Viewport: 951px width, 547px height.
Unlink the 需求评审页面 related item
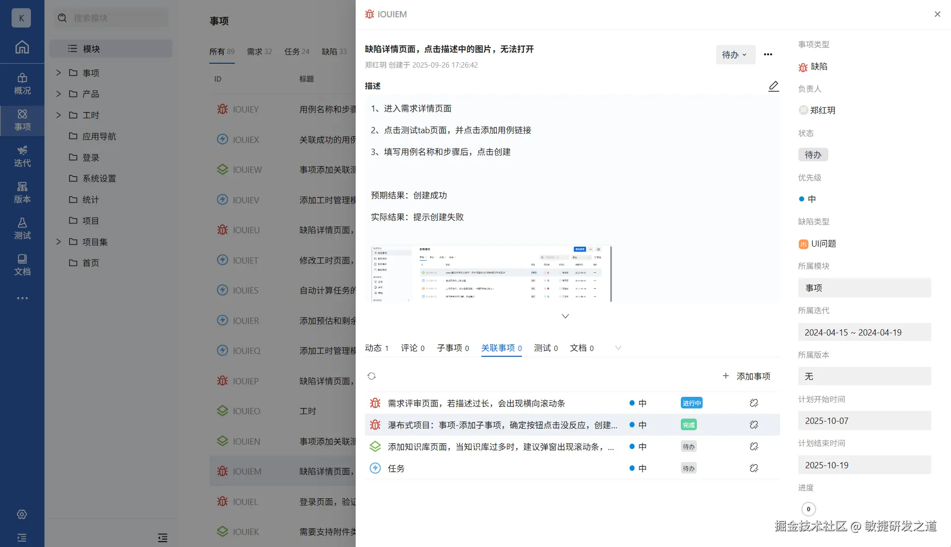coord(753,403)
